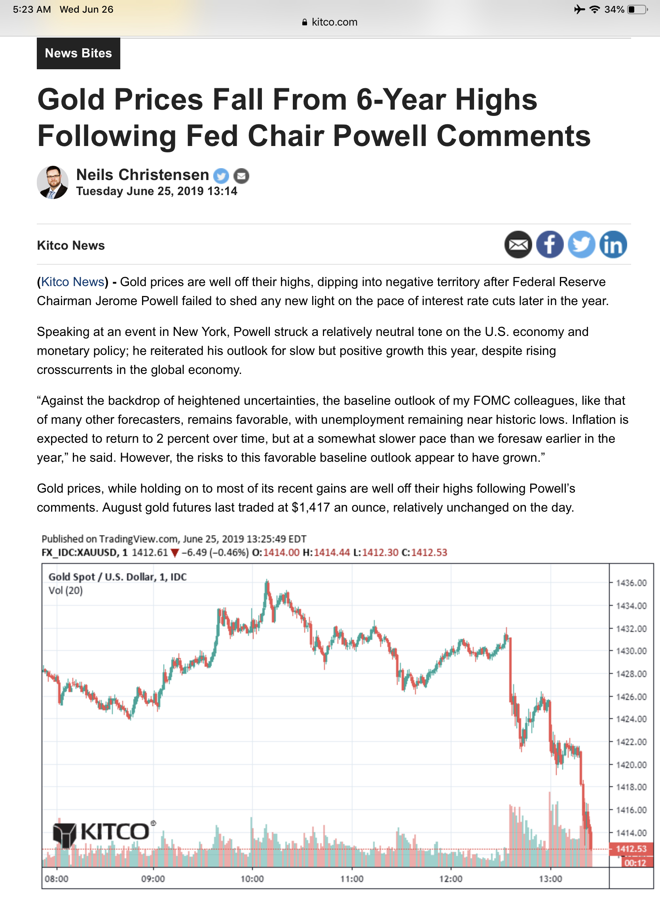Share article via email icon

(518, 245)
